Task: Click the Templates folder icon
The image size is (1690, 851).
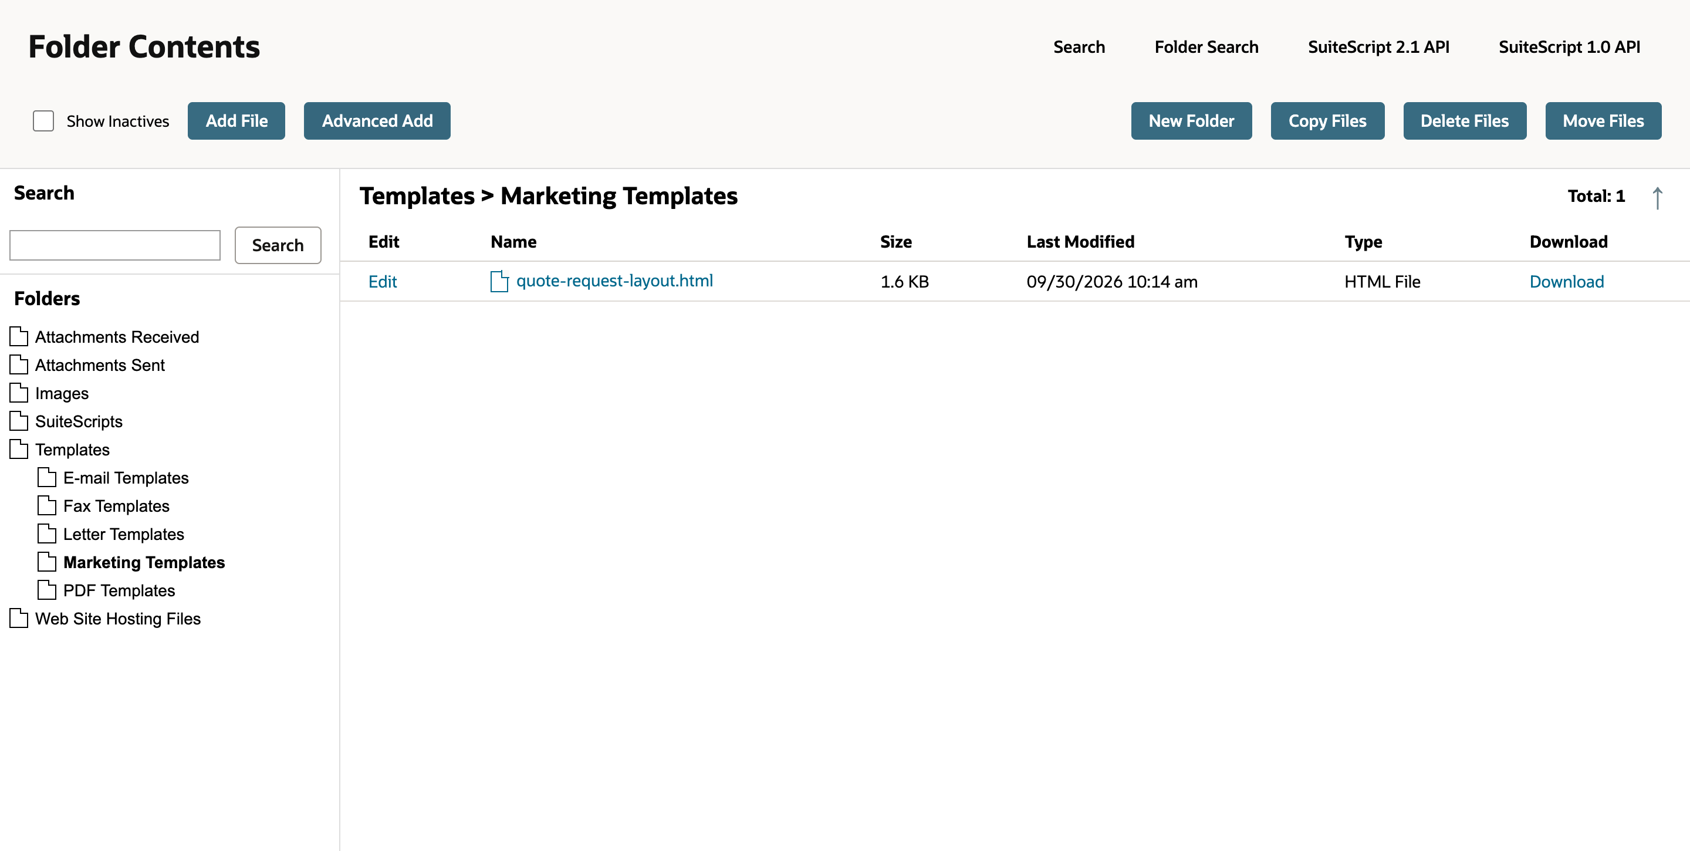Action: coord(19,450)
